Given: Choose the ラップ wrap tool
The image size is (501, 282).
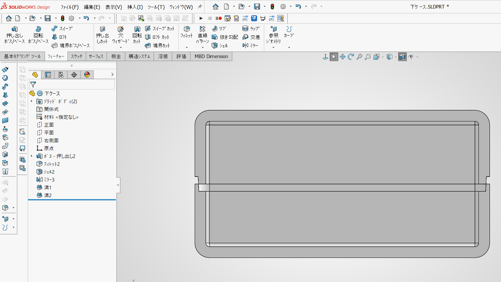Looking at the screenshot, I should tap(251, 28).
